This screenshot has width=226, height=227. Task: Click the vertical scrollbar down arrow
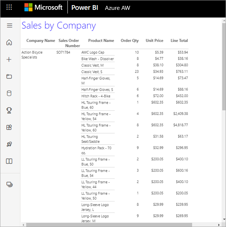click(224, 219)
